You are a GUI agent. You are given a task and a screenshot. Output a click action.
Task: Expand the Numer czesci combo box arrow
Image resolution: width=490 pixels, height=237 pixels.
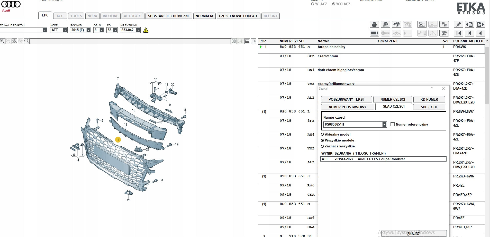(384, 125)
